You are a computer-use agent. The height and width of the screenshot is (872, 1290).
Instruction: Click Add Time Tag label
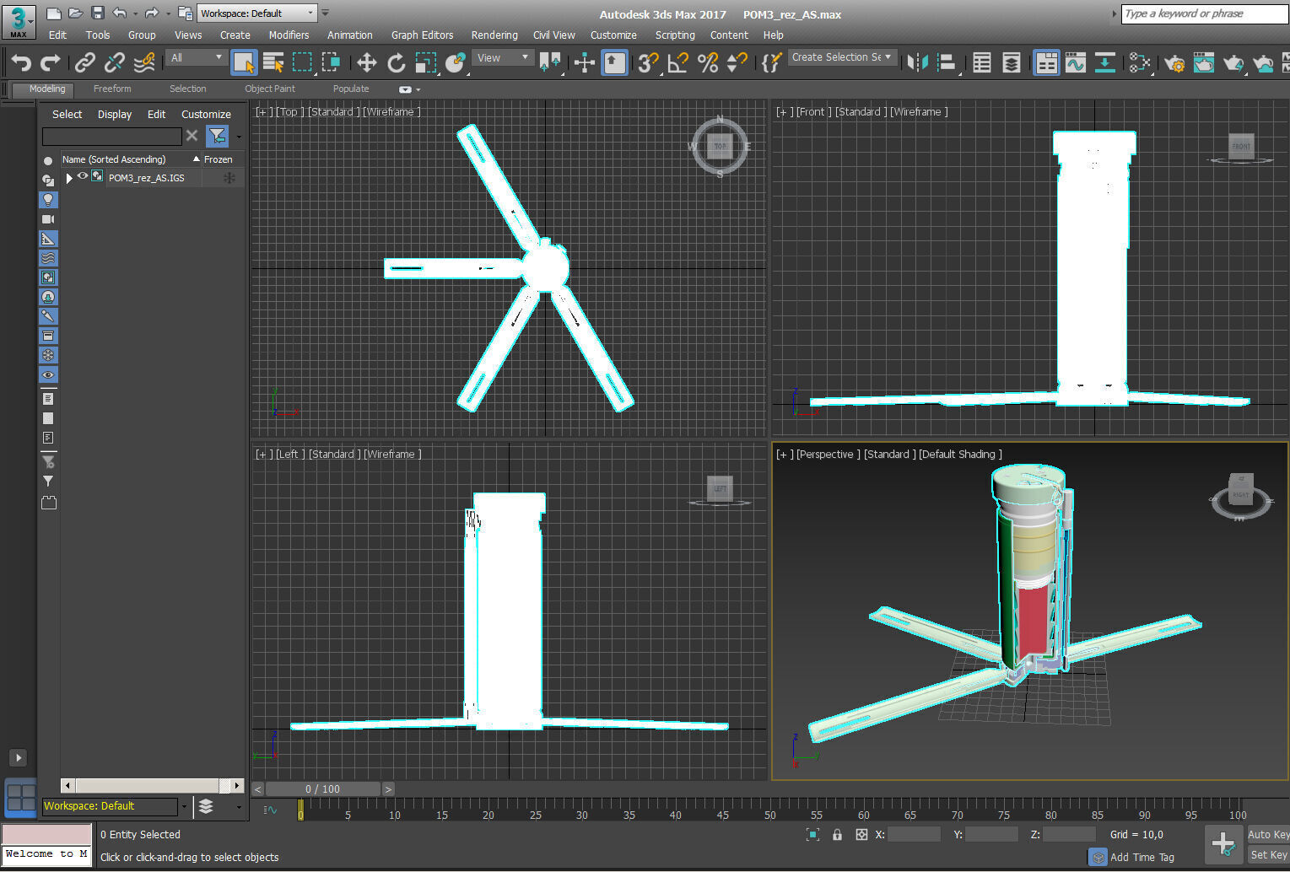pyautogui.click(x=1142, y=857)
